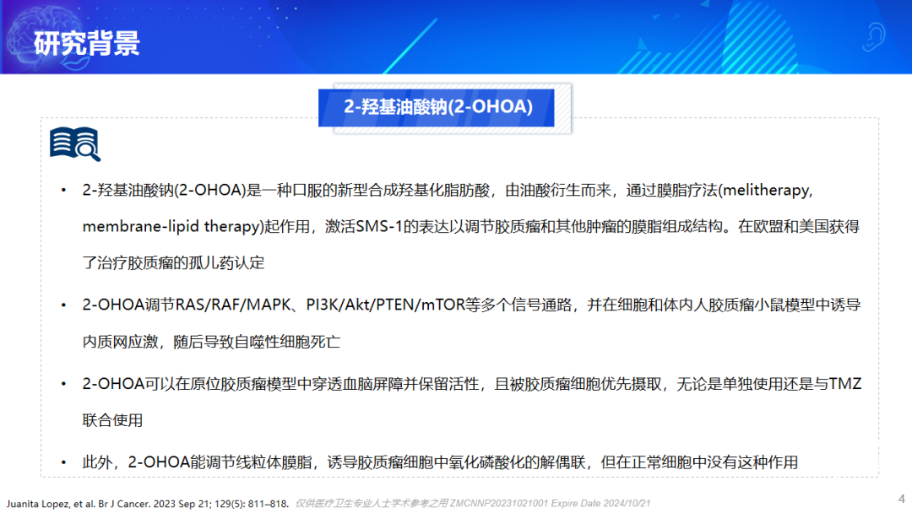Select the 研究背景 slide title
912x513 pixels.
click(x=87, y=43)
